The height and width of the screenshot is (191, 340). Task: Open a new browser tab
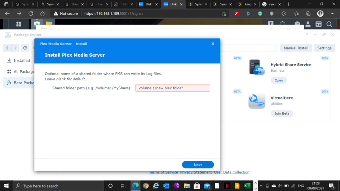[x=288, y=4]
